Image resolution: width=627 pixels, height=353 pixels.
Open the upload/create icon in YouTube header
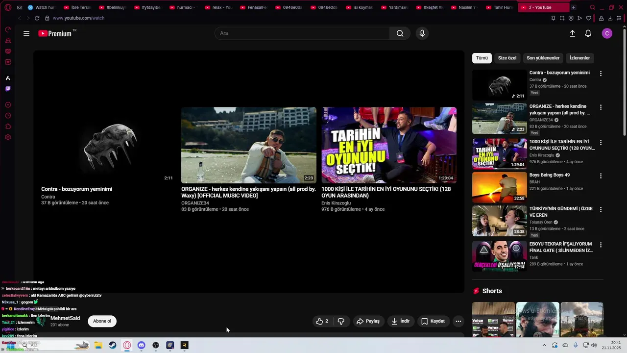pyautogui.click(x=572, y=33)
